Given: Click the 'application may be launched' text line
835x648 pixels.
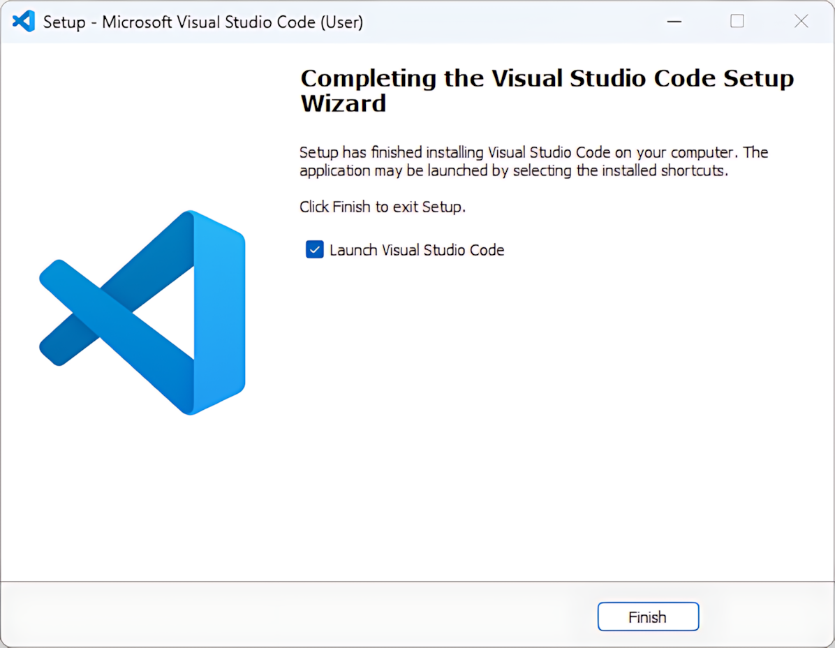Looking at the screenshot, I should click(x=513, y=170).
